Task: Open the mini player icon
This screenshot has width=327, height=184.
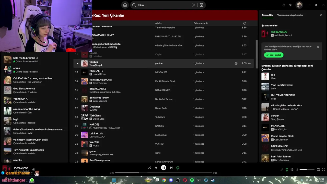Action: [318, 170]
